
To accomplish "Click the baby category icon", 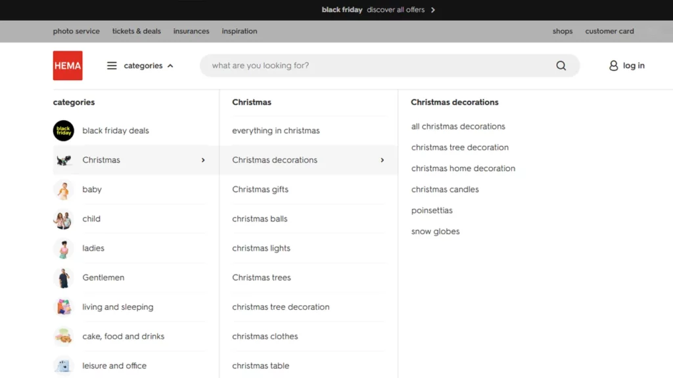I will point(63,189).
